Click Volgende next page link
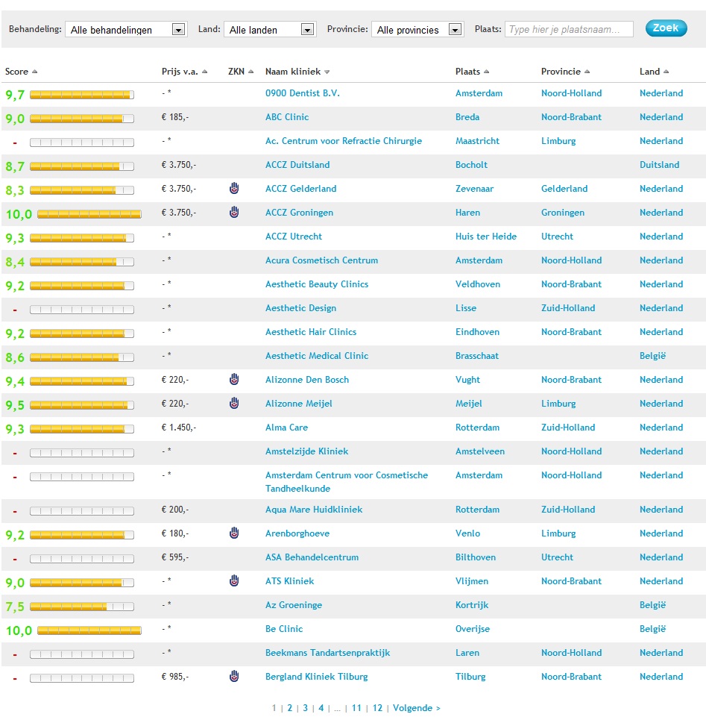Screen dimensions: 706x720 [x=416, y=708]
